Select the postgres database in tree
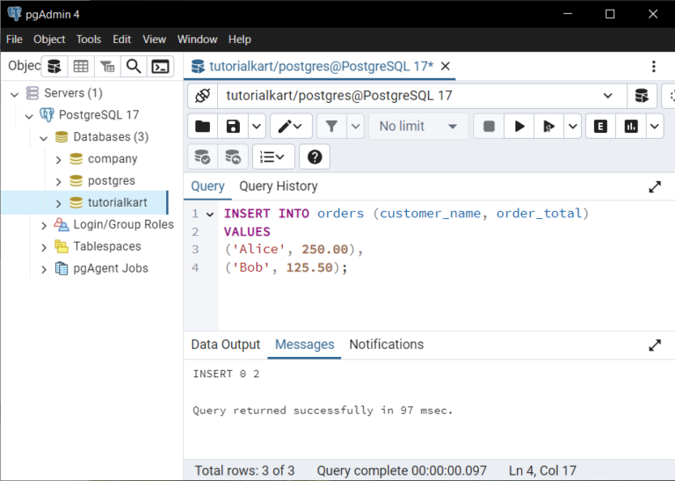Viewport: 675px width, 481px height. [112, 181]
